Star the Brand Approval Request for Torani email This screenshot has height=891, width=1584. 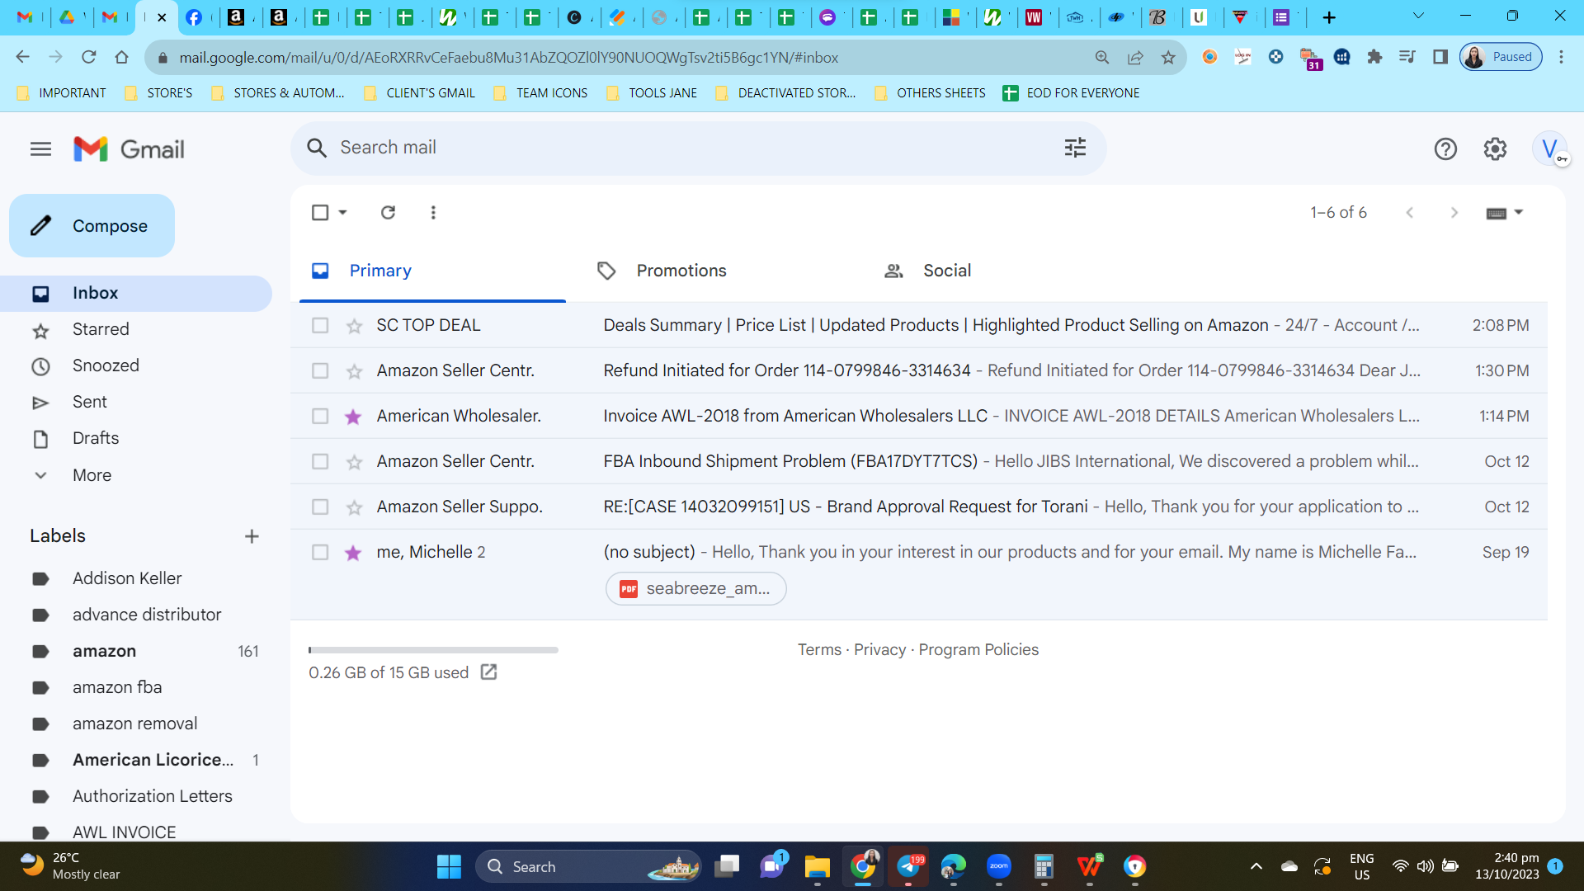(x=355, y=507)
